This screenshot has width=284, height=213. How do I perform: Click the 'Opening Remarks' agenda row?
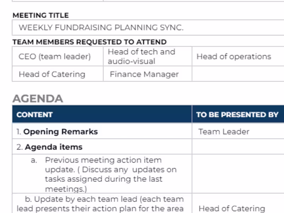[x=60, y=131]
